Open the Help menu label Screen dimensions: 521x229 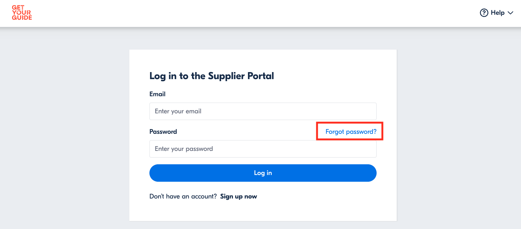click(x=498, y=13)
